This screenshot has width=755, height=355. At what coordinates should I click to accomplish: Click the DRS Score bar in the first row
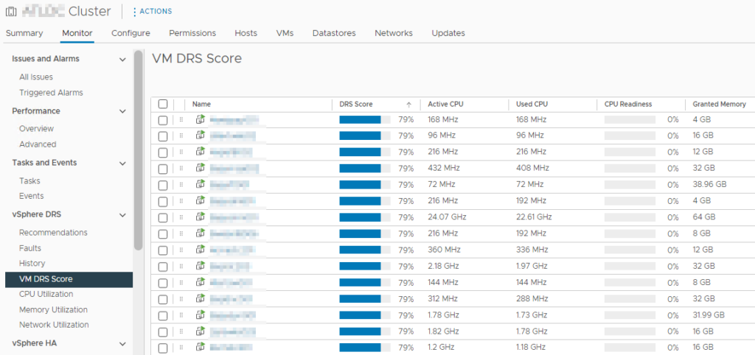[364, 120]
